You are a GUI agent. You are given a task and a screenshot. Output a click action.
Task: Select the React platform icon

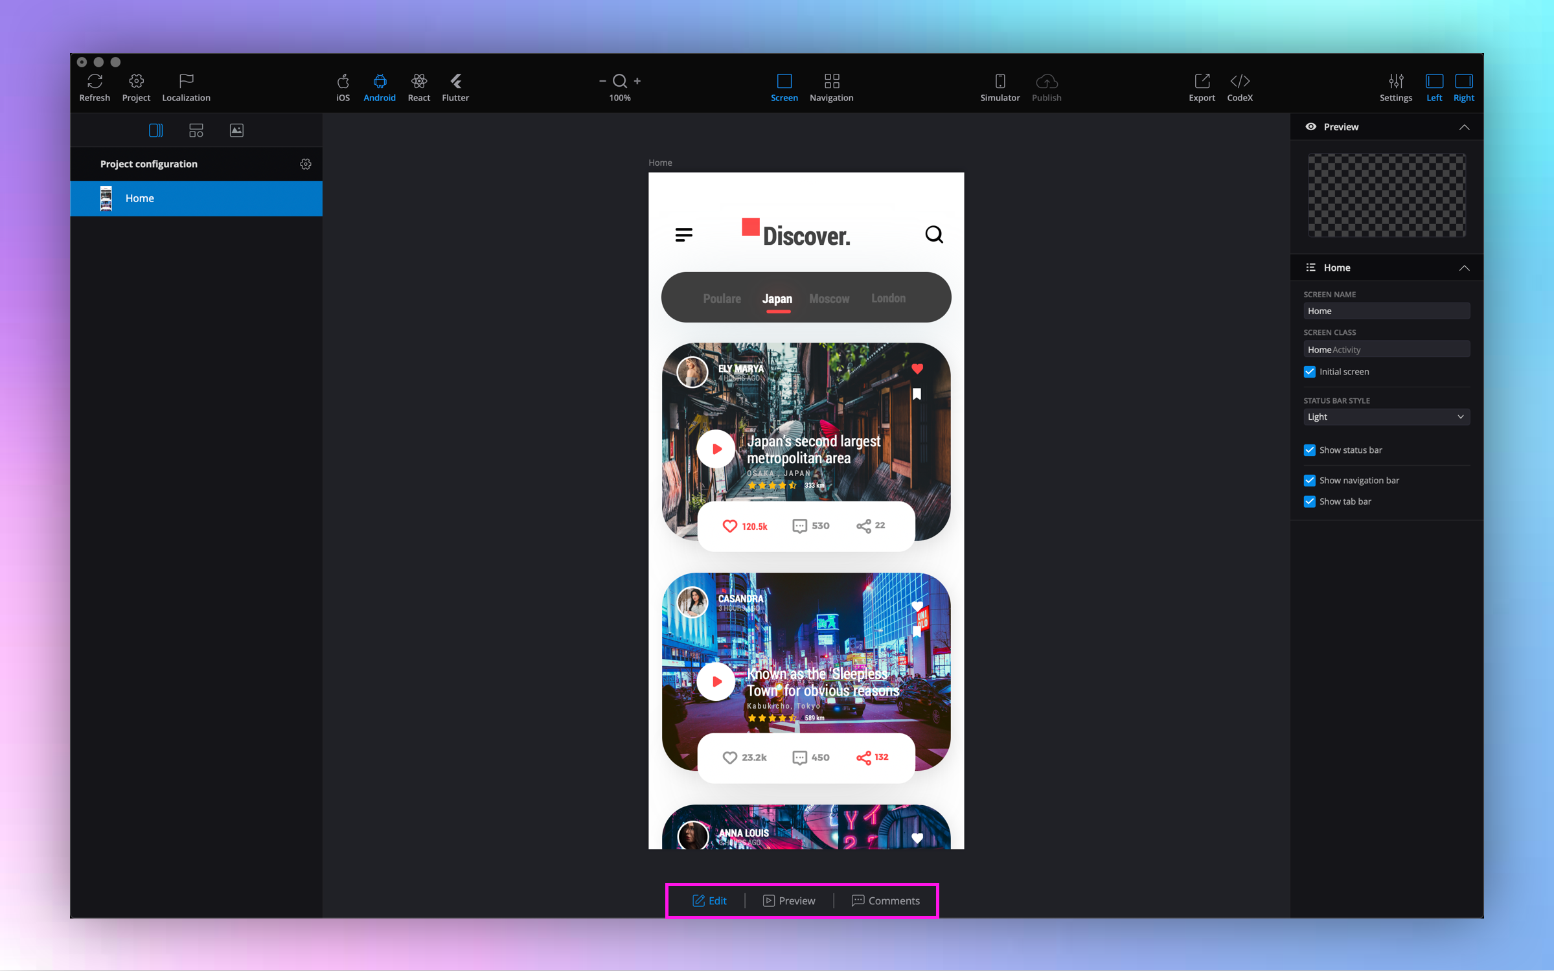click(418, 82)
